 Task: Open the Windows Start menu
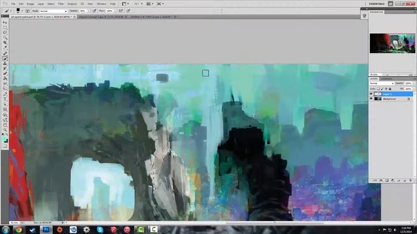[5, 229]
